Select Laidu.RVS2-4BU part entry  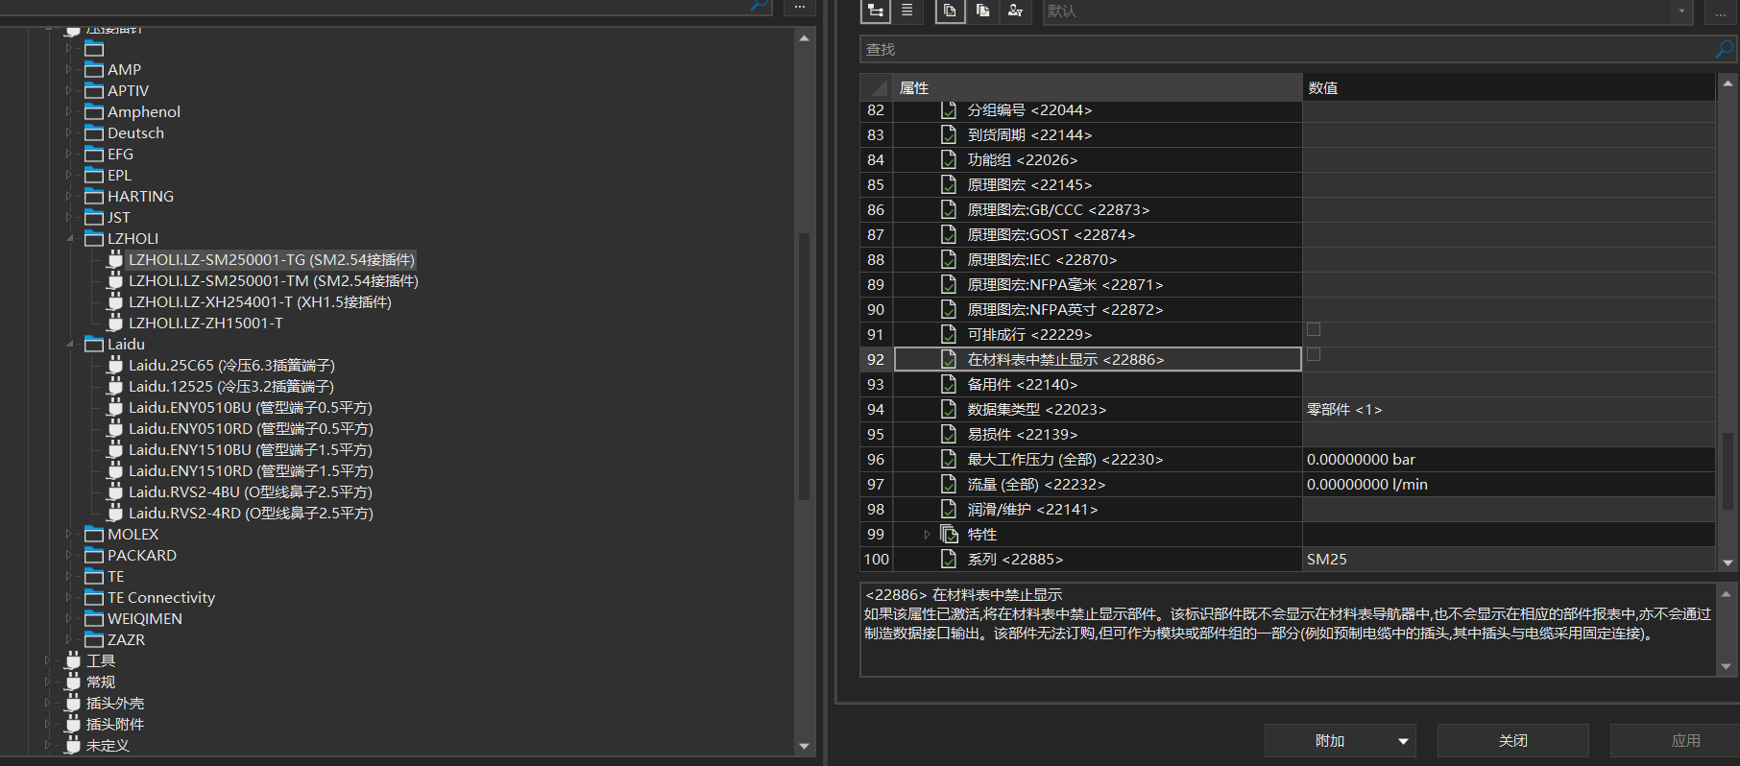click(250, 492)
